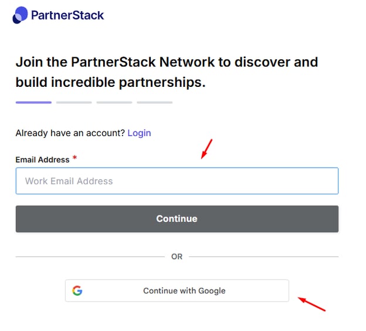Click the divider line right of OR
The width and height of the screenshot is (366, 331).
point(263,256)
